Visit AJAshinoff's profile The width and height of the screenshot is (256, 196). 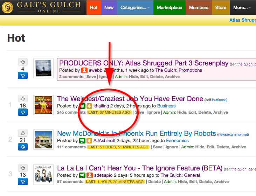point(104,141)
